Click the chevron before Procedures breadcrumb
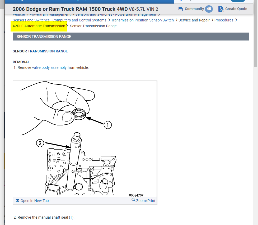 (212, 20)
